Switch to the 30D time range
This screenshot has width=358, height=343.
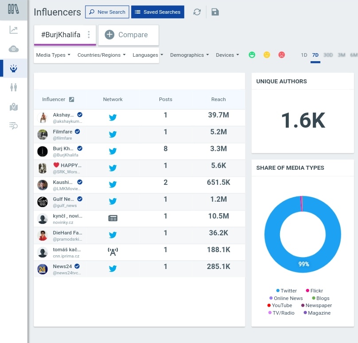pos(328,55)
